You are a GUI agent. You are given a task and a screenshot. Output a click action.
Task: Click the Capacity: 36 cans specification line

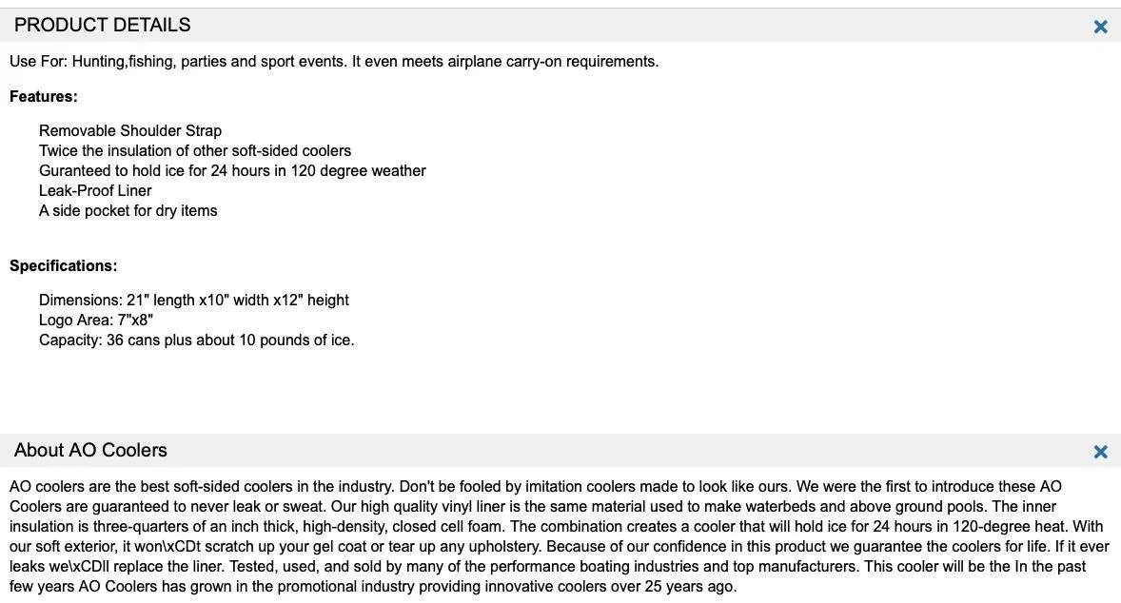point(197,340)
